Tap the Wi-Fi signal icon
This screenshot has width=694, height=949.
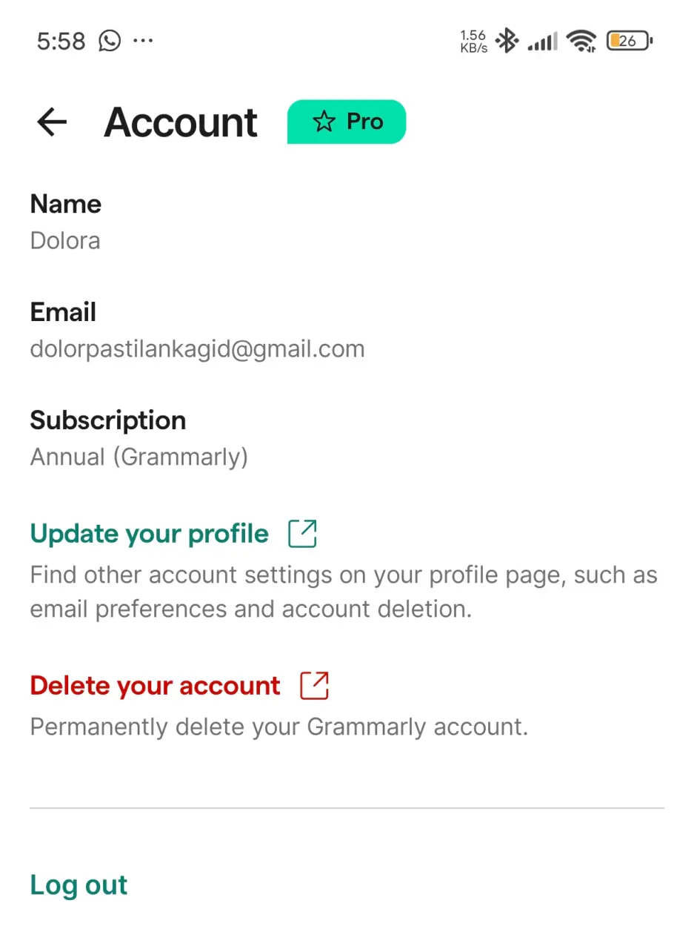click(581, 41)
